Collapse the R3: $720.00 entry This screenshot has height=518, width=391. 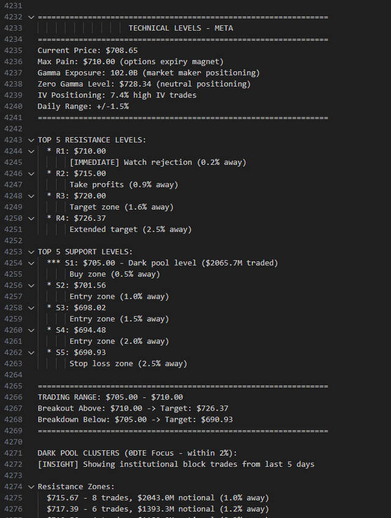pos(31,196)
